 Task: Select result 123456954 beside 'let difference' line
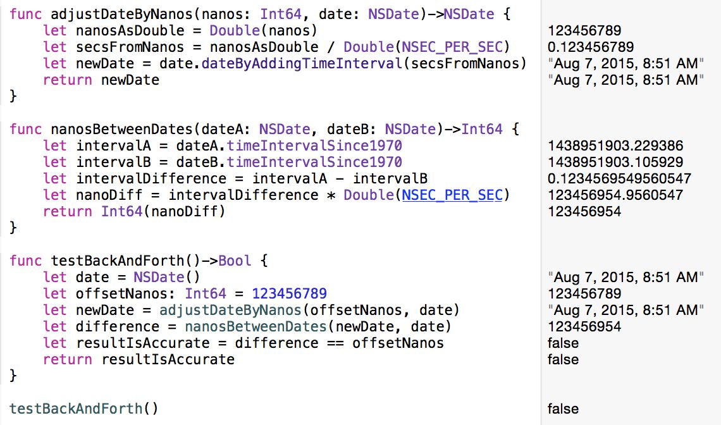click(x=584, y=326)
